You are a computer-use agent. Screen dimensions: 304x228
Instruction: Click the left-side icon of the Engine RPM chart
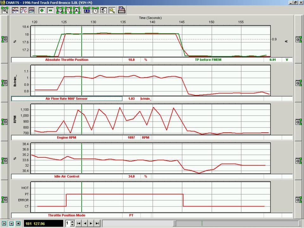5,122
